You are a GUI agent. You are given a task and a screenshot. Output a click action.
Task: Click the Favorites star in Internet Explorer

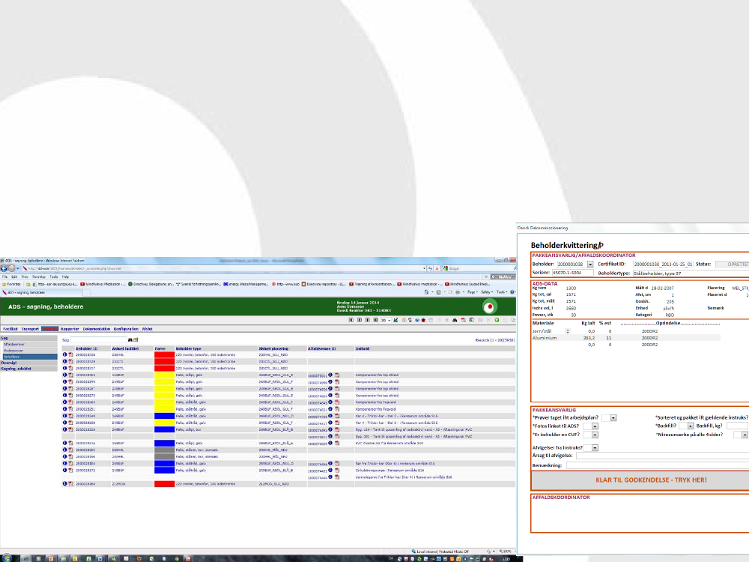4,284
